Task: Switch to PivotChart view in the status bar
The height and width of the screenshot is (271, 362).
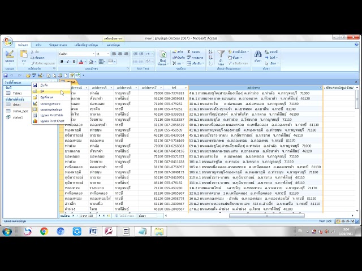Action: coord(348,221)
